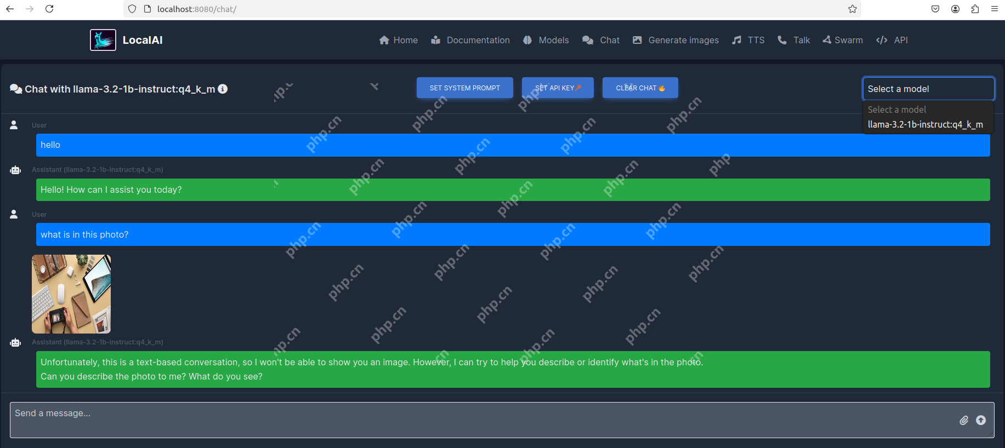Image resolution: width=1005 pixels, height=448 pixels.
Task: Reload the page using browser refresh icon
Action: pos(49,9)
